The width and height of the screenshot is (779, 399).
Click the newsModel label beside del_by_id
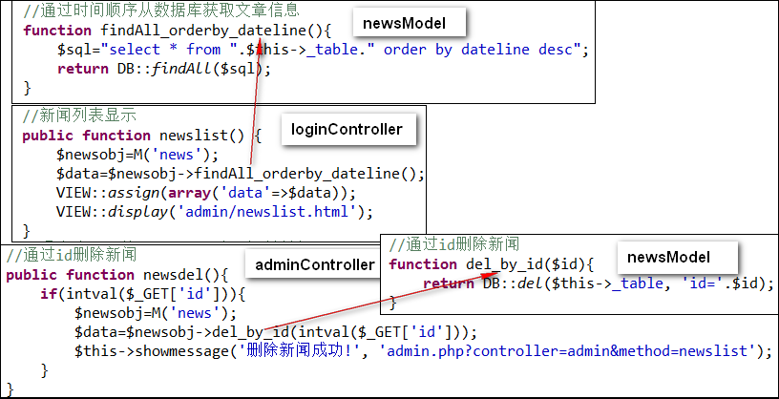tap(677, 258)
